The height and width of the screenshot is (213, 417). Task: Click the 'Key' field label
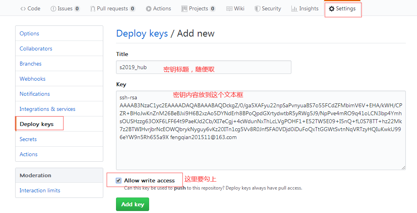(x=121, y=84)
